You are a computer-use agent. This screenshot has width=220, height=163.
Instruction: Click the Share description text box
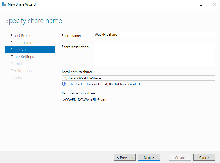pos(155,55)
